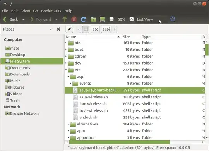Sort by the Size column header

[131, 37]
